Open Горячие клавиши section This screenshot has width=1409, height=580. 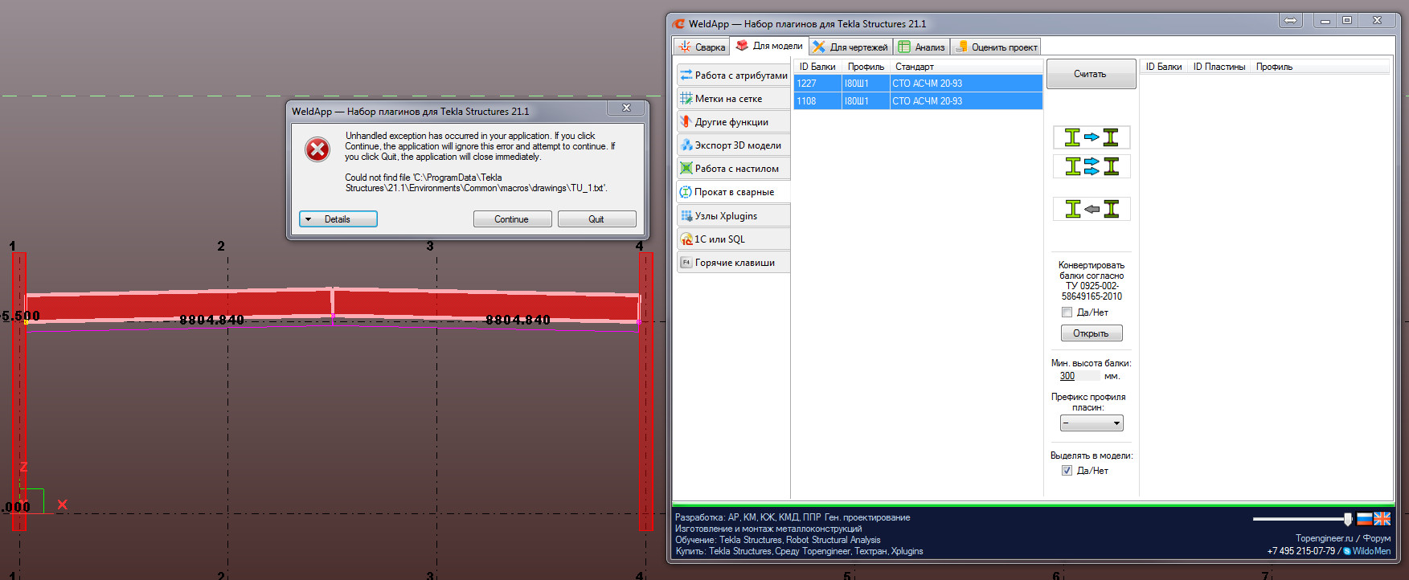[733, 263]
